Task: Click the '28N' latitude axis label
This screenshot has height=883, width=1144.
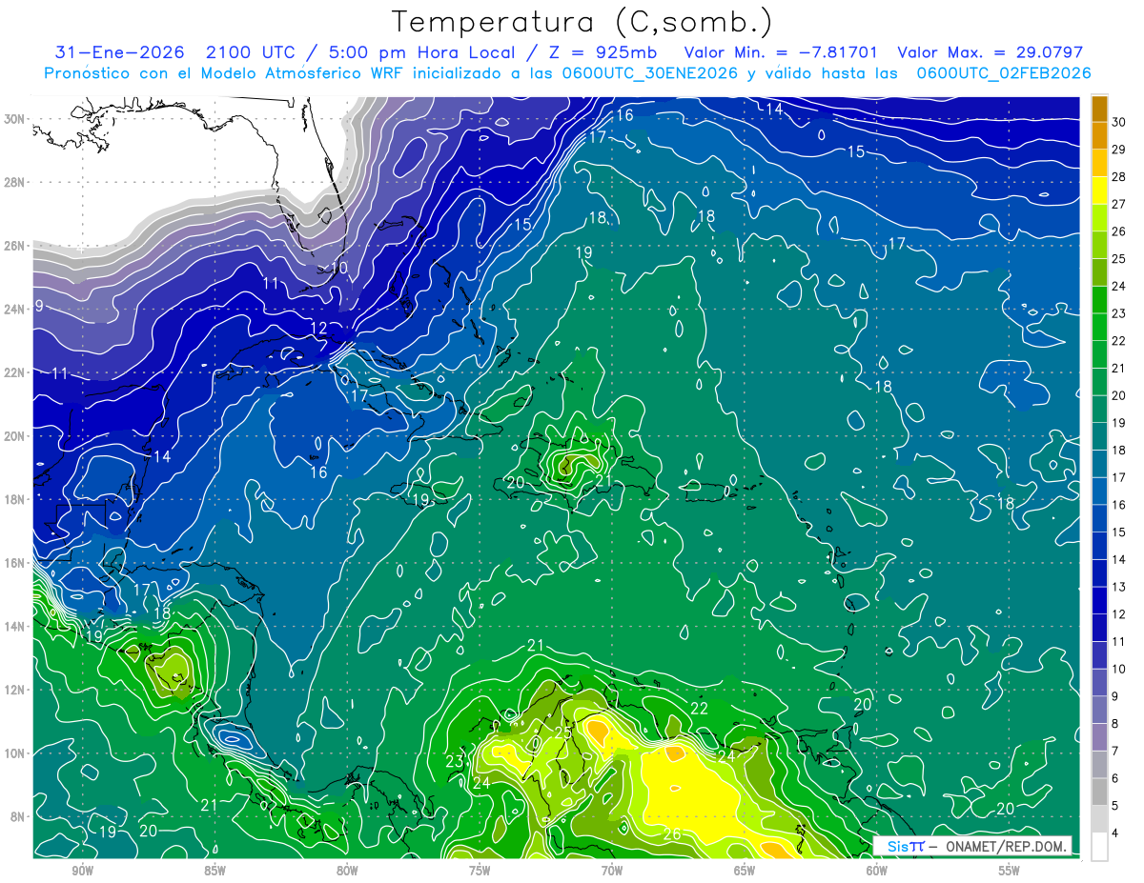Action: click(x=15, y=182)
